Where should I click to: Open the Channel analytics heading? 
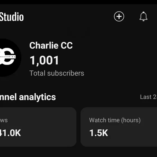(x=28, y=97)
